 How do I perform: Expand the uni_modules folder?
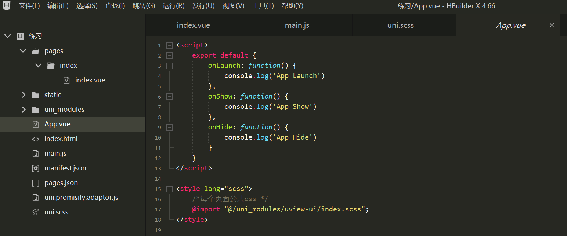pyautogui.click(x=23, y=109)
